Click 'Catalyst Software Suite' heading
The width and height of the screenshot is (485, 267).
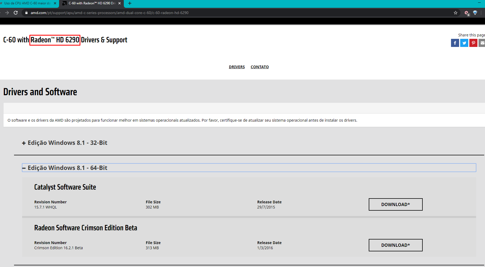65,187
